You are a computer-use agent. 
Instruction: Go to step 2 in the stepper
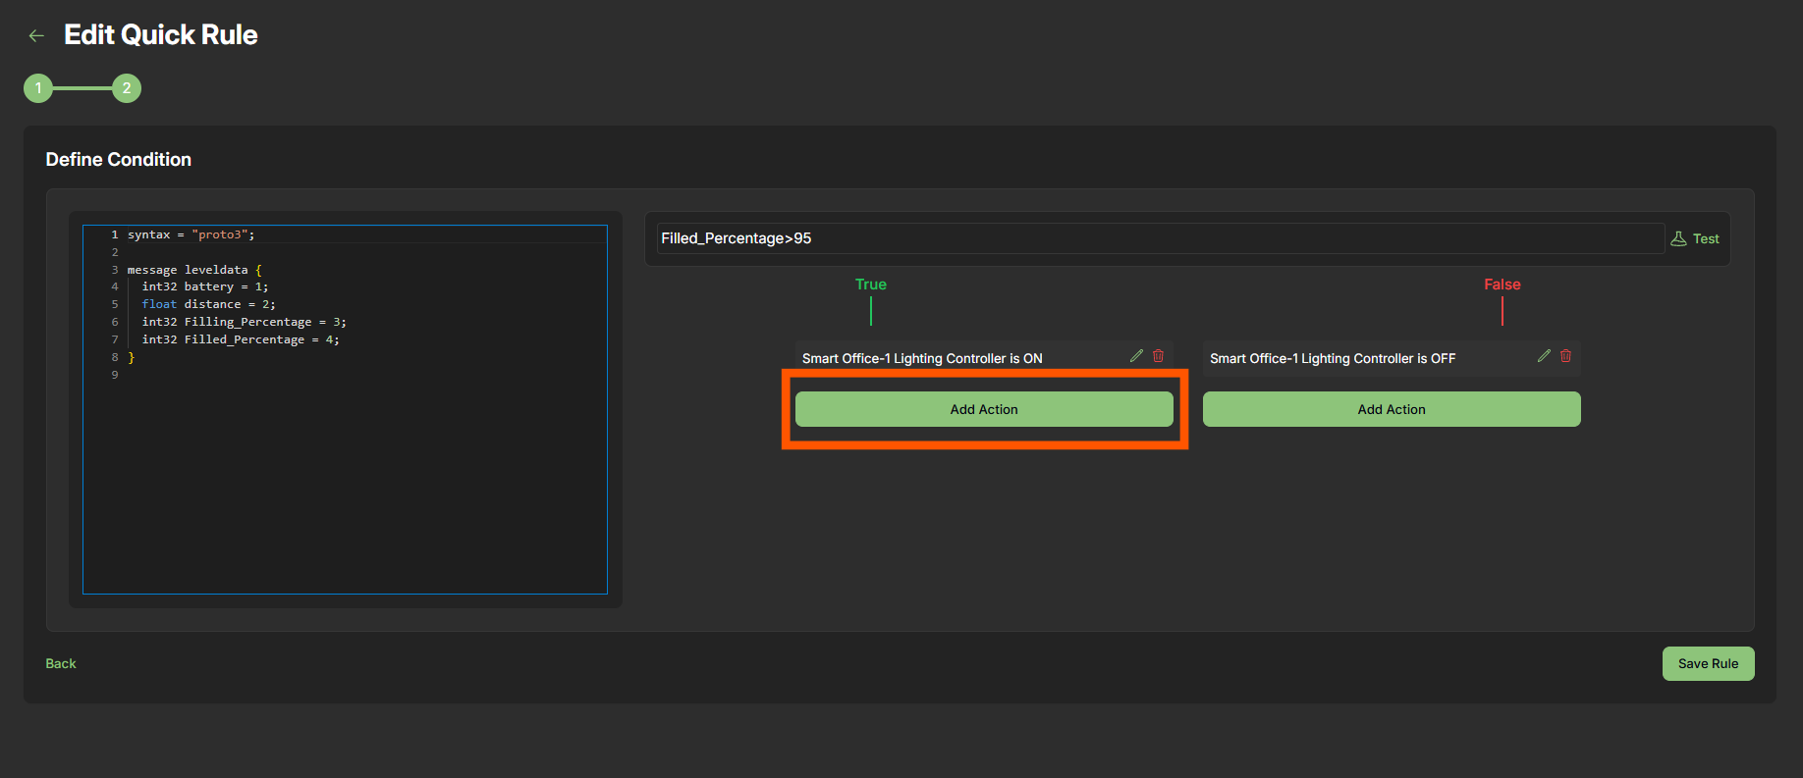(127, 88)
